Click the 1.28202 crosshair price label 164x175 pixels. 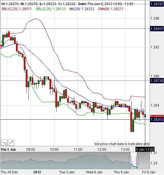(157, 120)
